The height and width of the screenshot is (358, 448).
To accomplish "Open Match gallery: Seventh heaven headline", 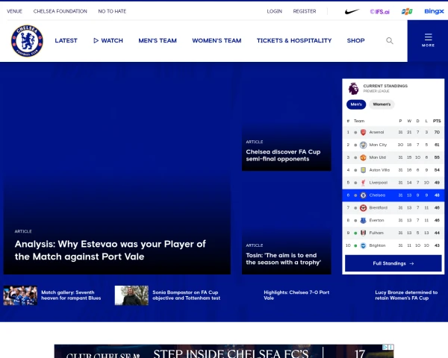I will (x=71, y=295).
